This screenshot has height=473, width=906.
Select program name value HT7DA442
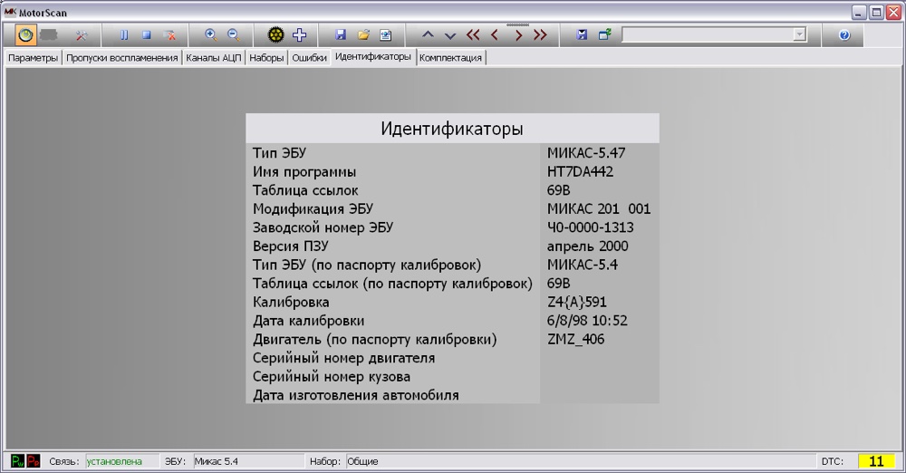pyautogui.click(x=580, y=172)
